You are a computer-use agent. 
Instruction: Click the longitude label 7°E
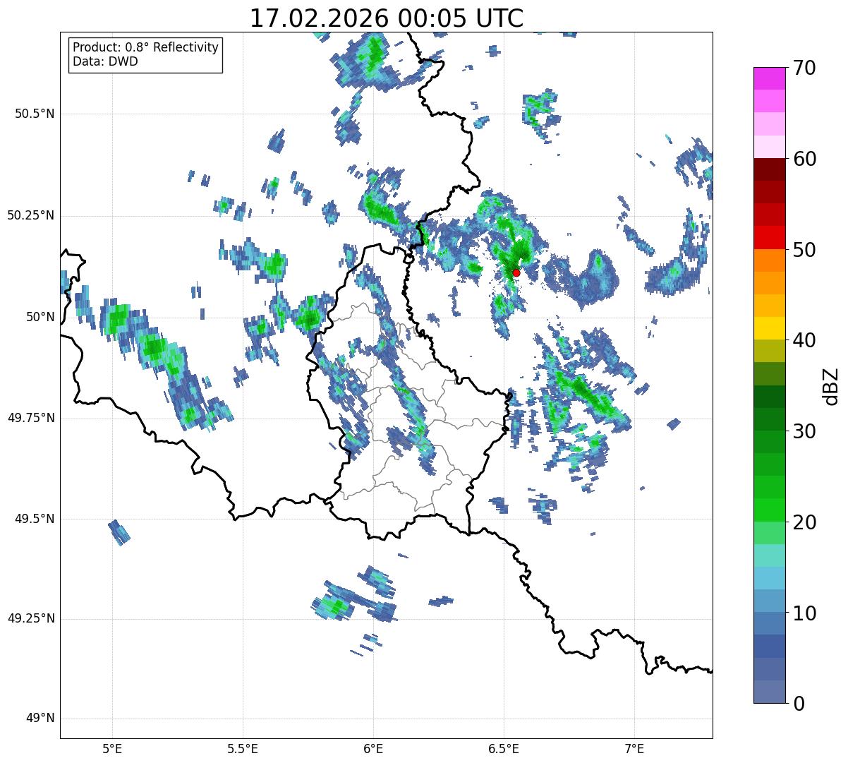tap(634, 750)
